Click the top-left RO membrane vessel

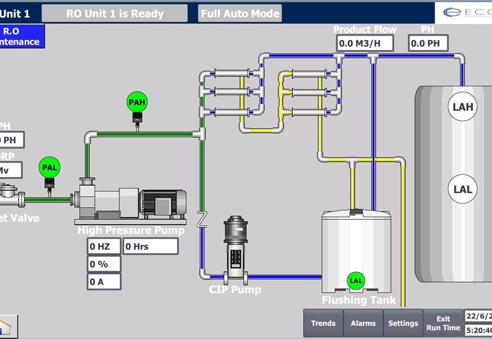[232, 73]
